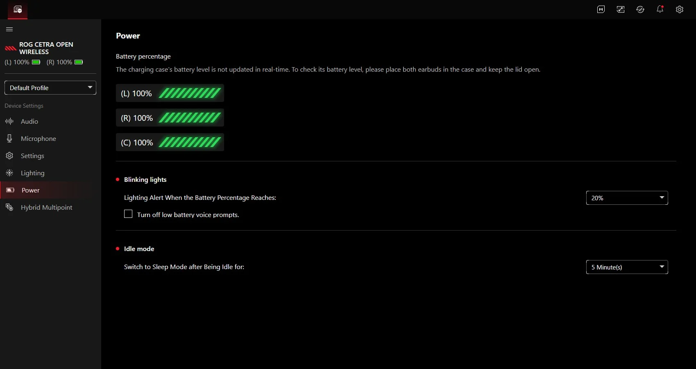
Task: Enable Turn off low battery voice prompts
Action: coord(128,214)
